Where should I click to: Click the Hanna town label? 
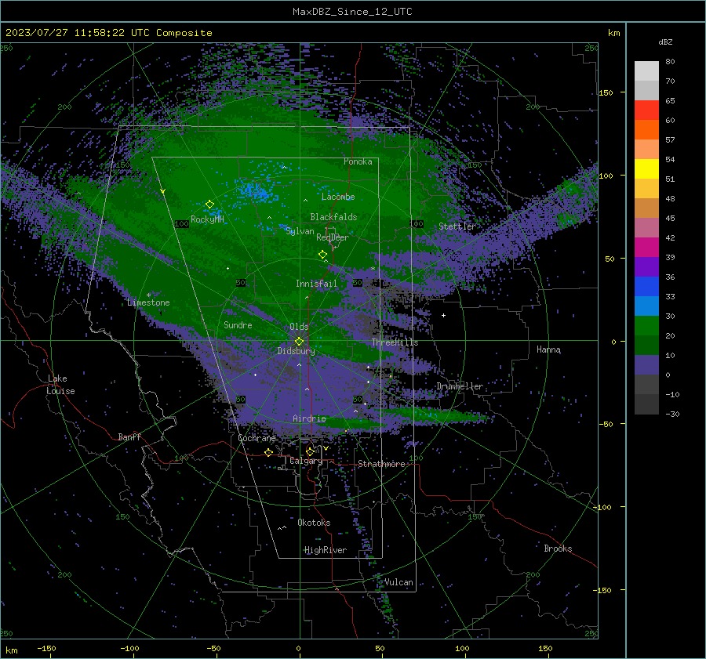548,349
